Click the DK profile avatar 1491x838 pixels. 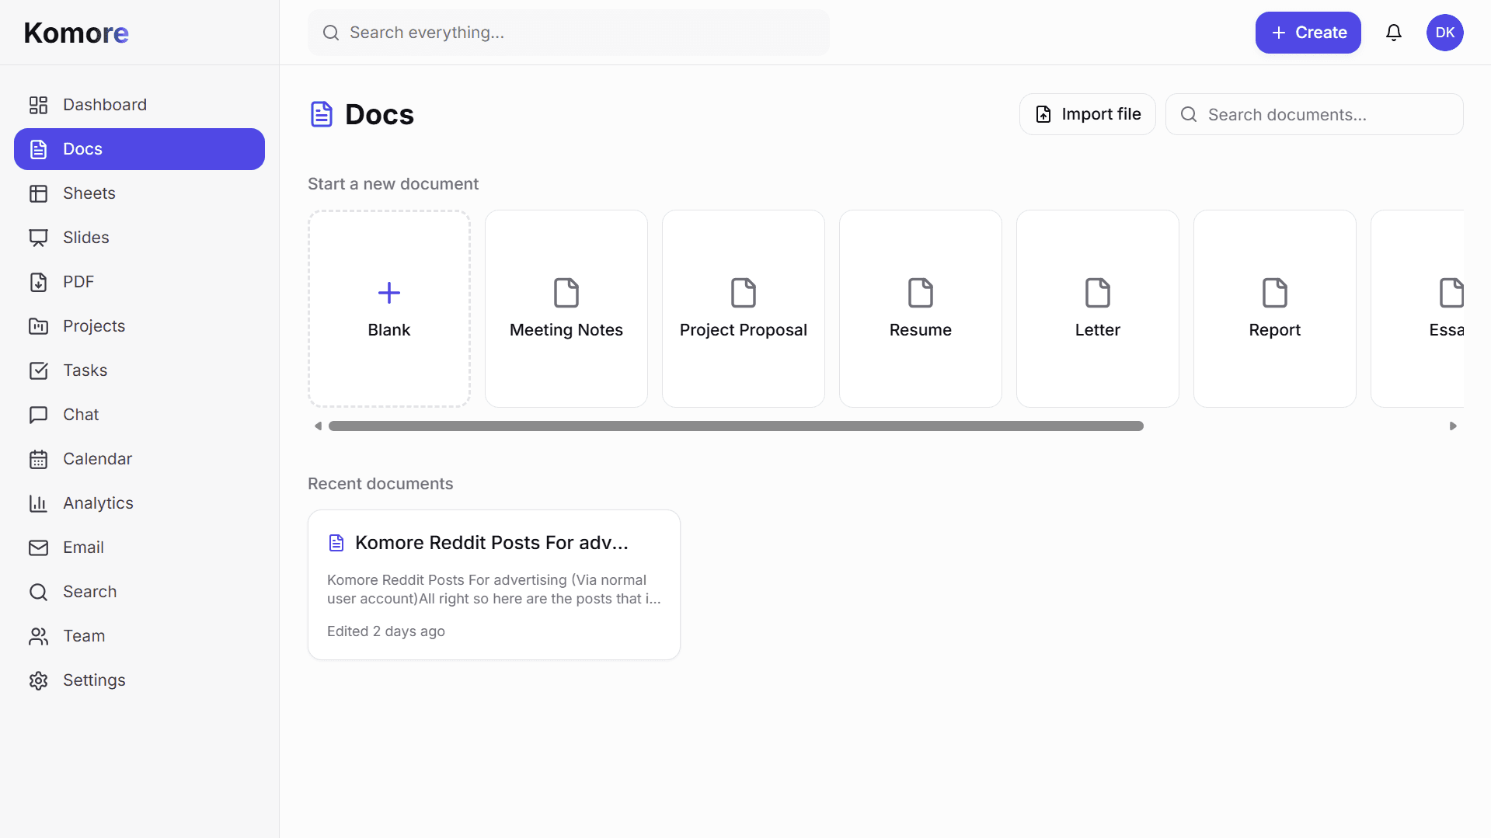click(x=1445, y=33)
